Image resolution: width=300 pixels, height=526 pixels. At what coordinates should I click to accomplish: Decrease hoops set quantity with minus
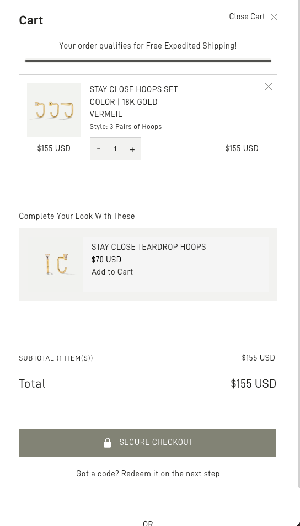[99, 149]
